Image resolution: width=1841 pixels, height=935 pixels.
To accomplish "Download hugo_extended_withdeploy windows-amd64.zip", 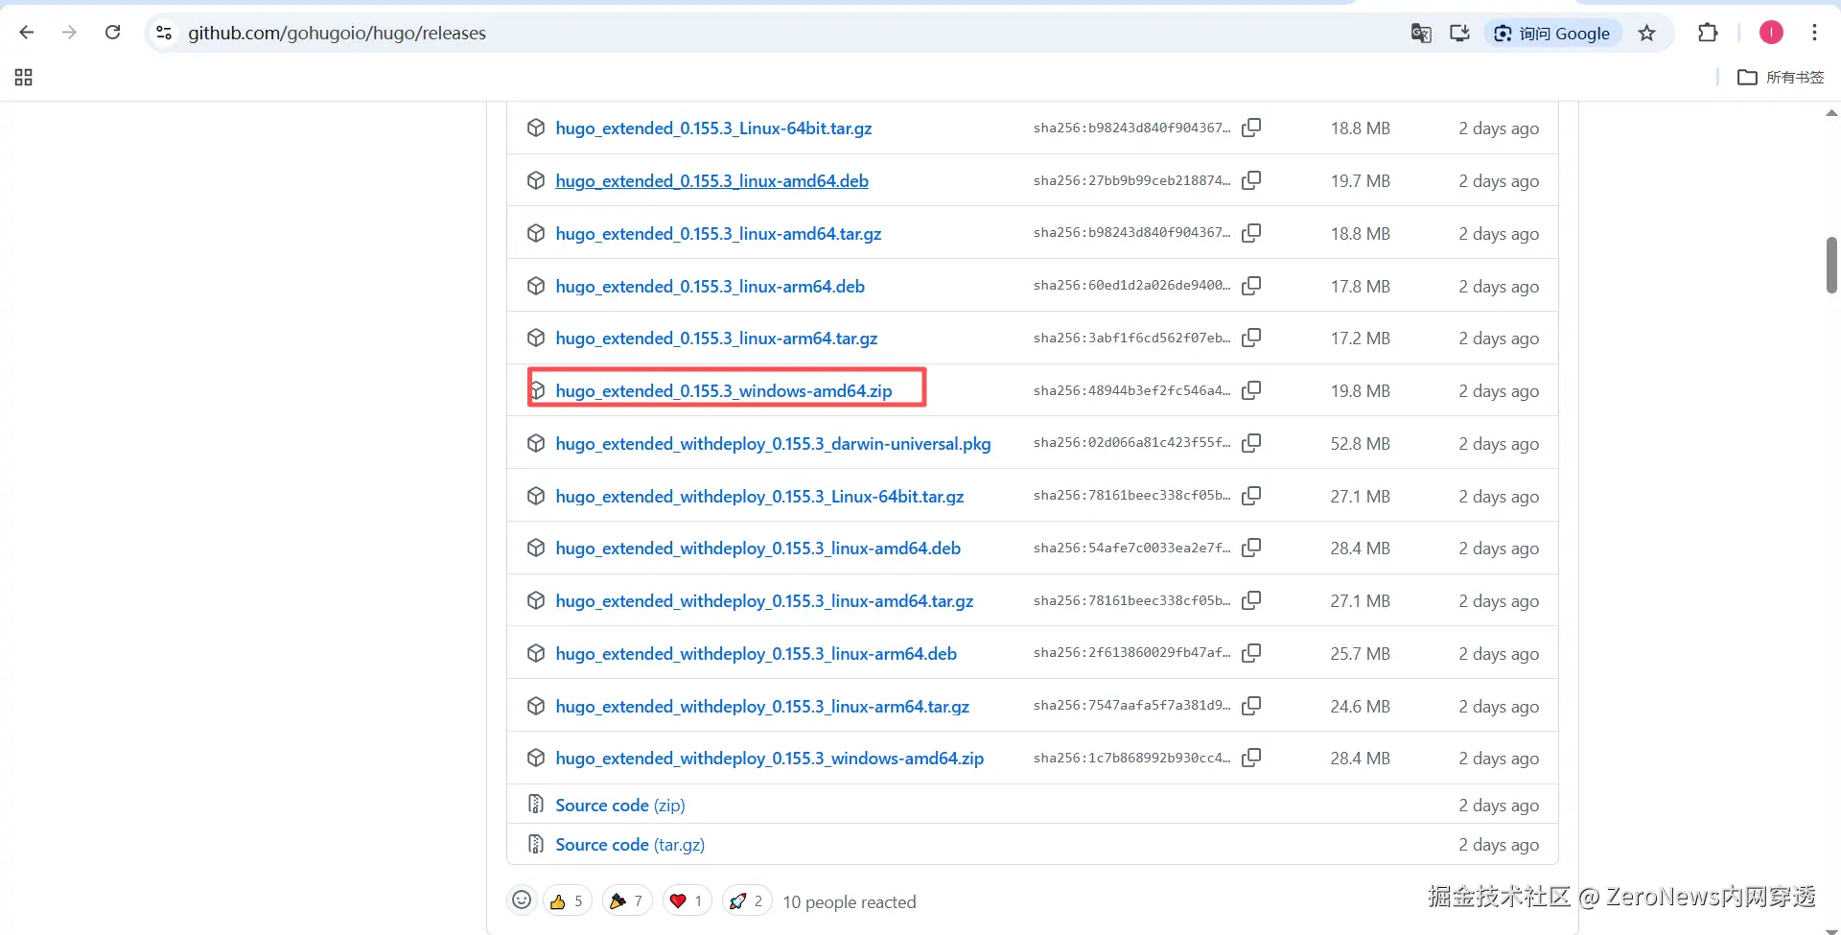I will pyautogui.click(x=769, y=759).
